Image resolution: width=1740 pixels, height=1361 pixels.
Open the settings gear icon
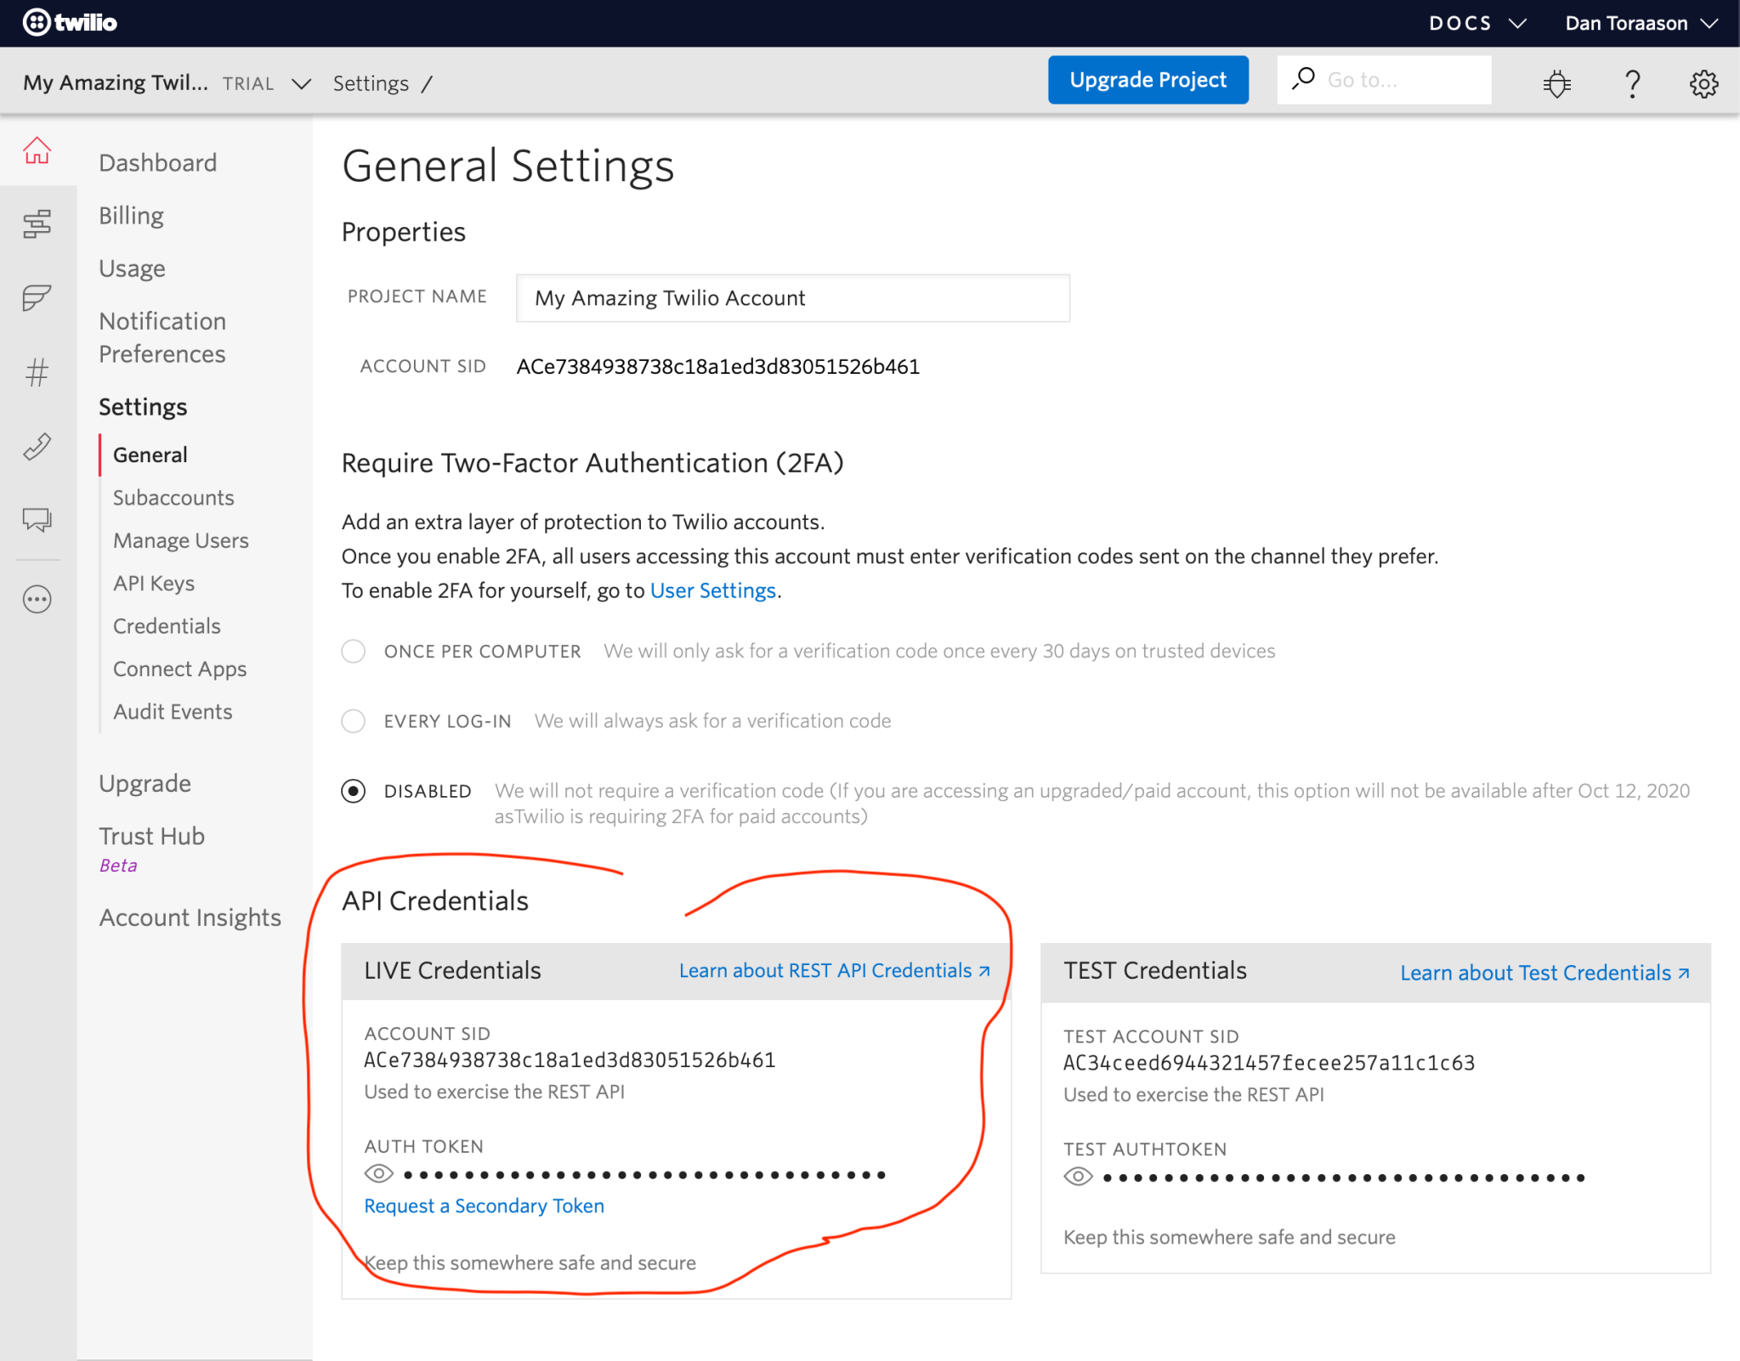coord(1704,83)
